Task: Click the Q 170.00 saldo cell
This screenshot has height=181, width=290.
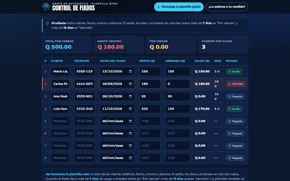Action: pos(202,109)
